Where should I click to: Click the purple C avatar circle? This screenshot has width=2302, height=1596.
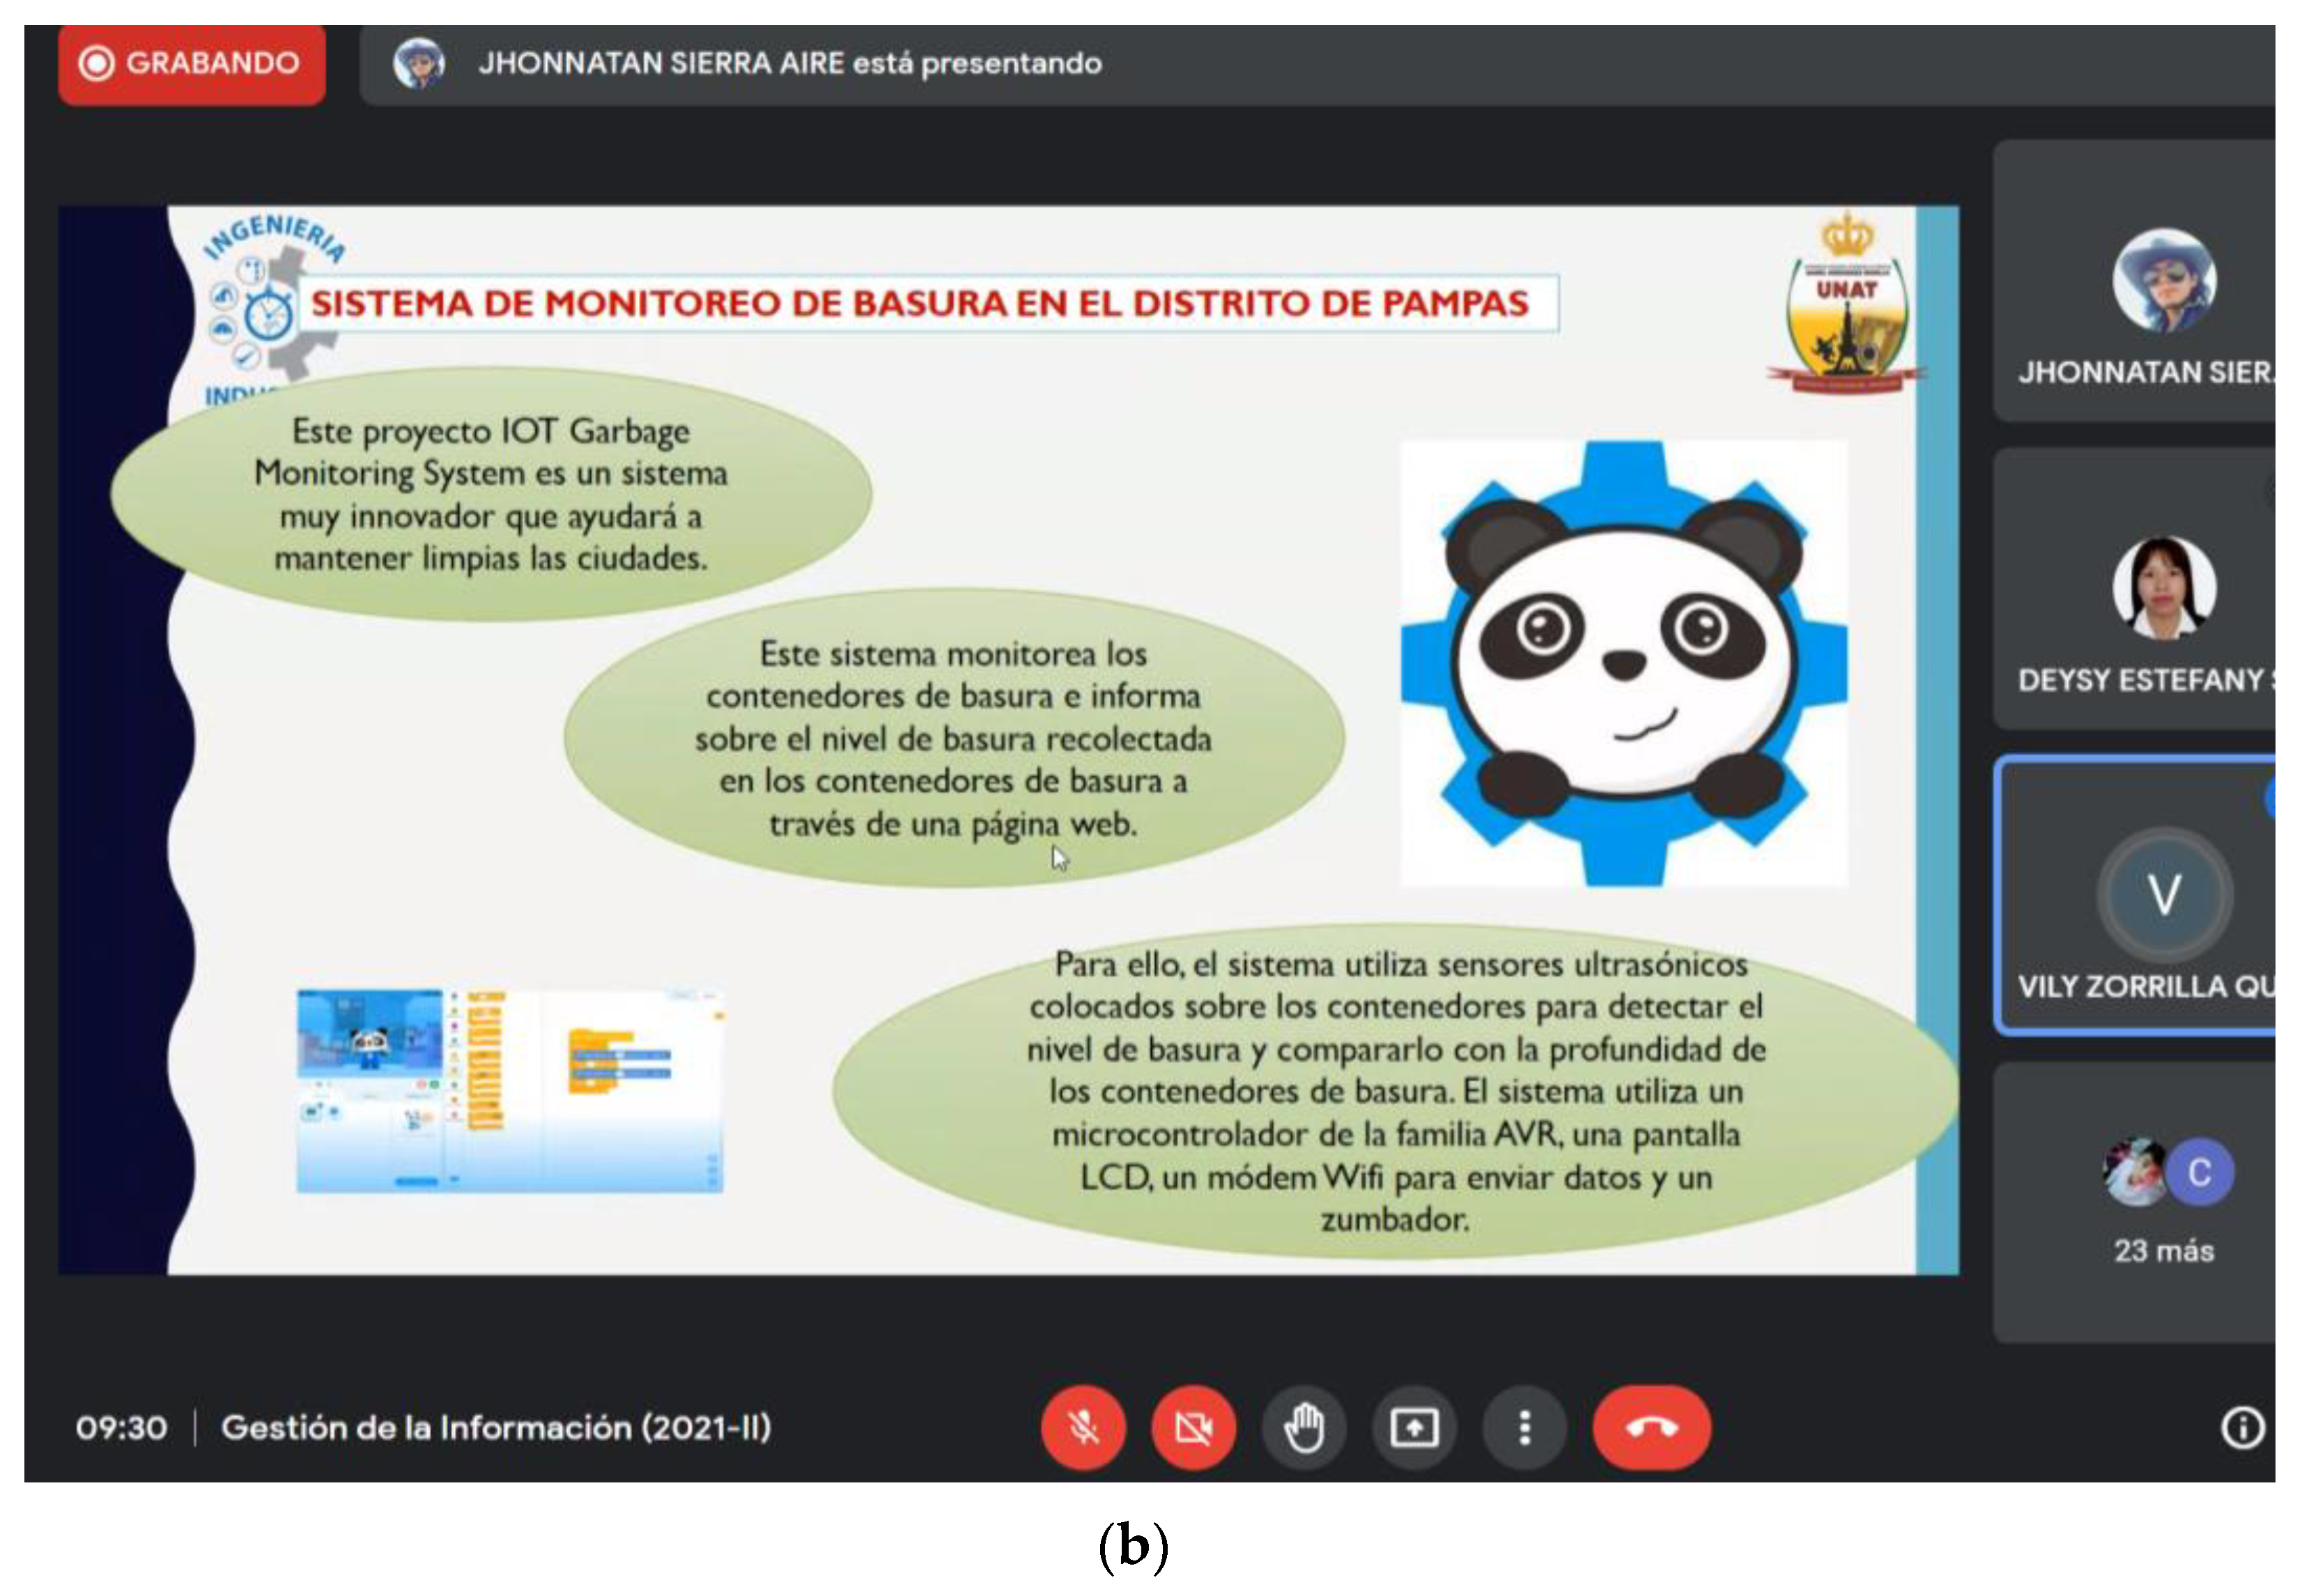pyautogui.click(x=2199, y=1172)
